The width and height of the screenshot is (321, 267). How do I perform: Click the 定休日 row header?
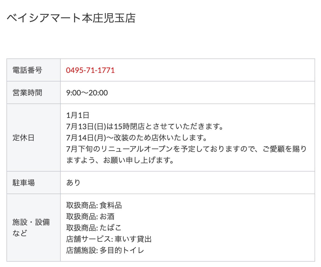(x=24, y=138)
